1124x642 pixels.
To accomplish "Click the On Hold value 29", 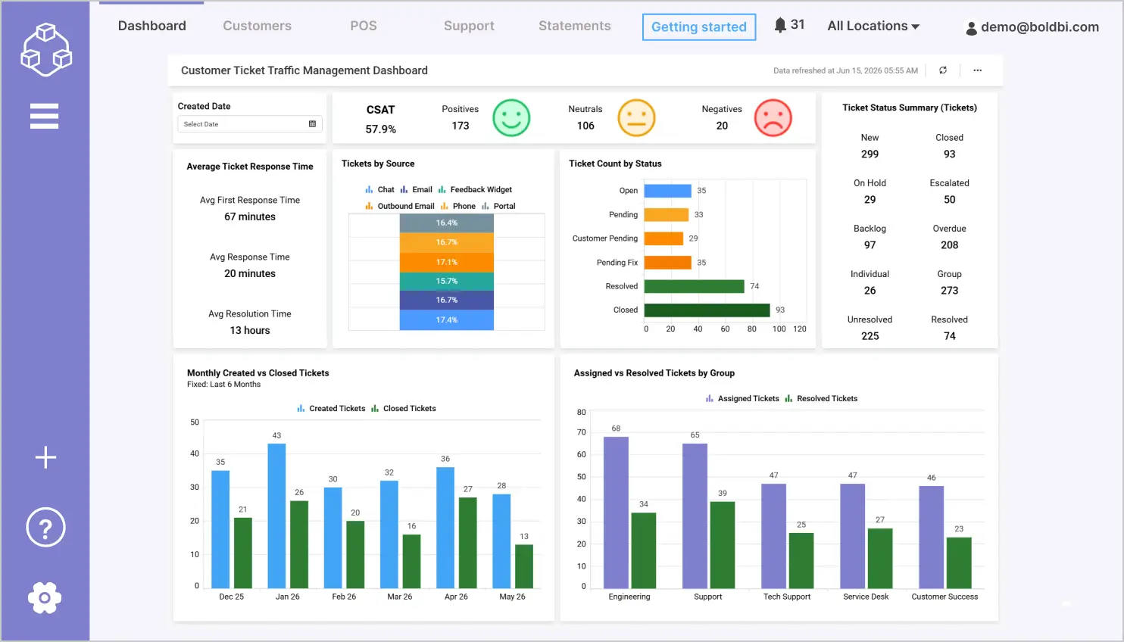I will [870, 200].
